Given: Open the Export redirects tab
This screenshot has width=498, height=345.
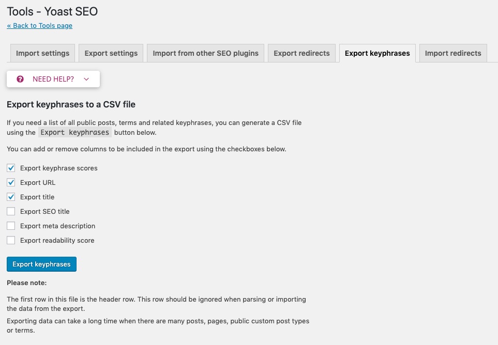Looking at the screenshot, I should [301, 53].
